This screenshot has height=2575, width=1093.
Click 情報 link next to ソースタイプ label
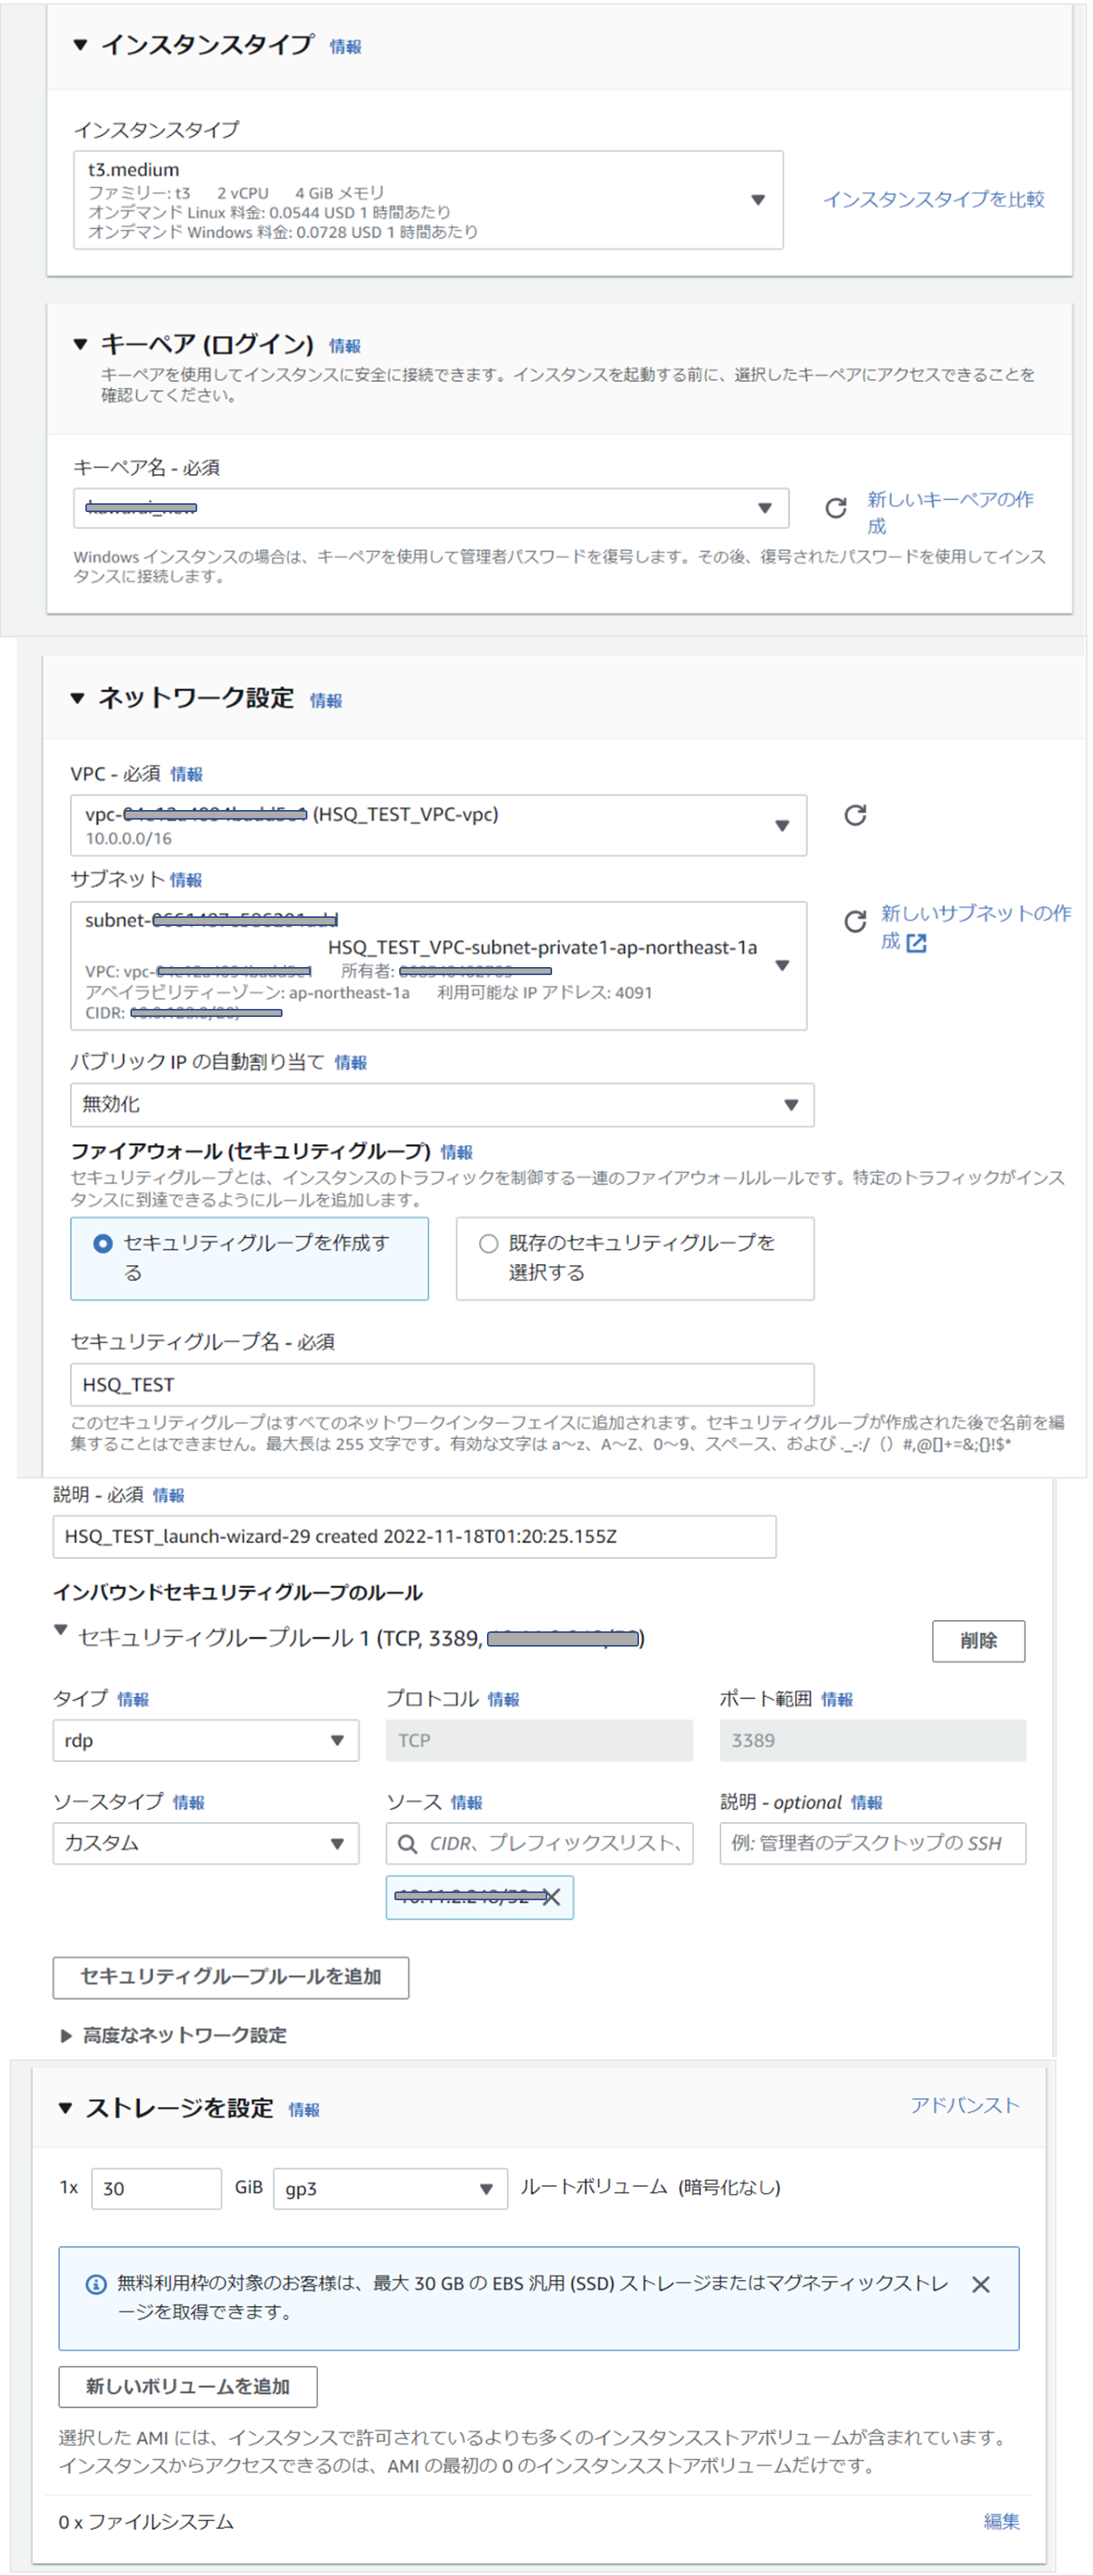point(189,1802)
